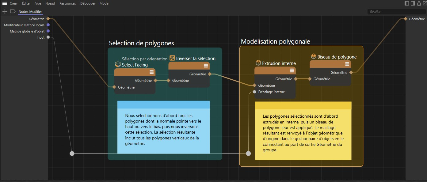Click the Extrusion interne node icon
The width and height of the screenshot is (427, 182).
(x=258, y=63)
